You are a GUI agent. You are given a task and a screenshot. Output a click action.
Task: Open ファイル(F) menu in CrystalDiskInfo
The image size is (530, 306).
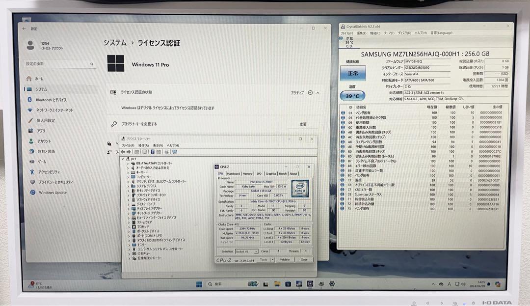tap(346, 33)
